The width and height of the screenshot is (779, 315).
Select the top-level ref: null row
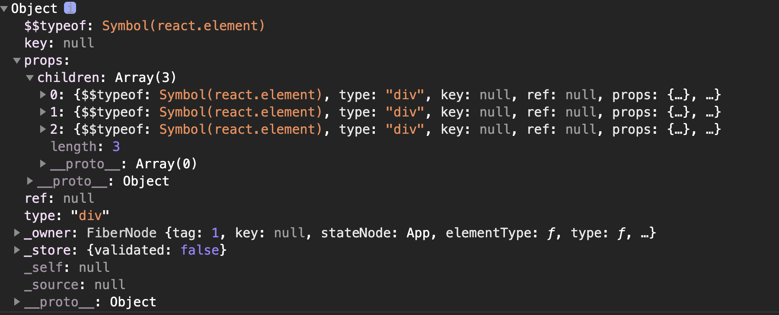pos(59,198)
